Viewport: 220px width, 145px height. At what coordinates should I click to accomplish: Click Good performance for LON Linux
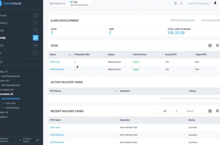(x=136, y=62)
